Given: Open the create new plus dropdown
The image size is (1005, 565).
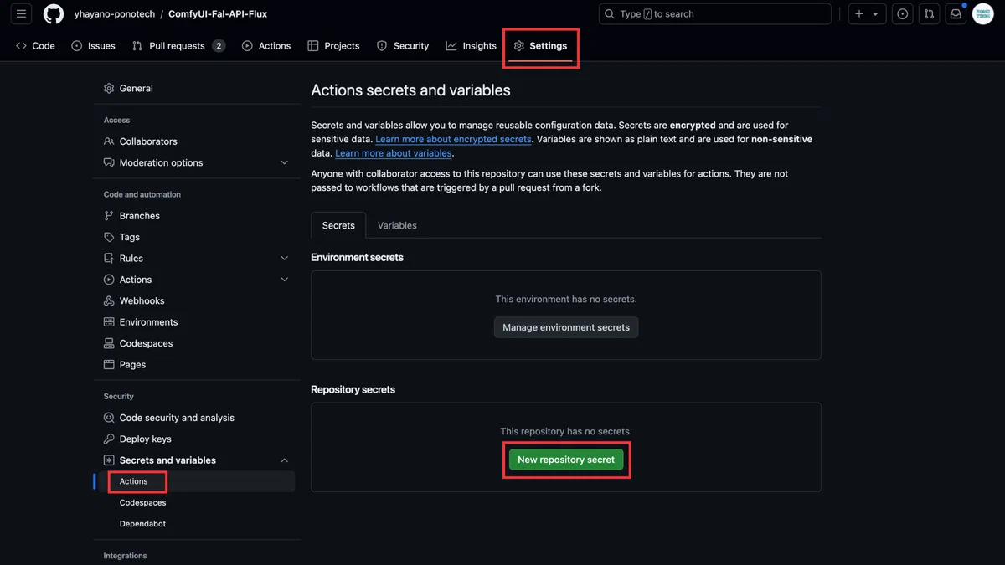Looking at the screenshot, I should coord(867,14).
